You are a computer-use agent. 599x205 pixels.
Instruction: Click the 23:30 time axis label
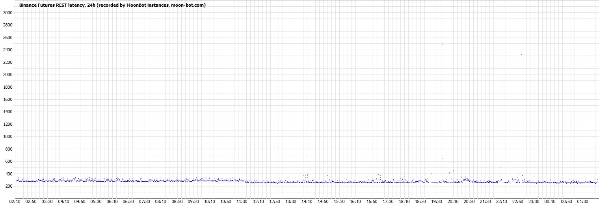tap(534, 201)
